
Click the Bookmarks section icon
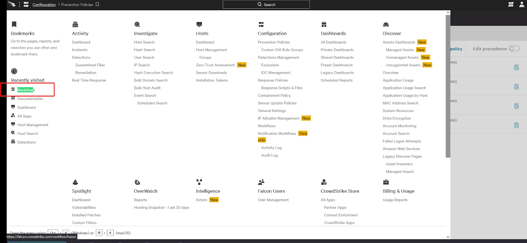14,24
